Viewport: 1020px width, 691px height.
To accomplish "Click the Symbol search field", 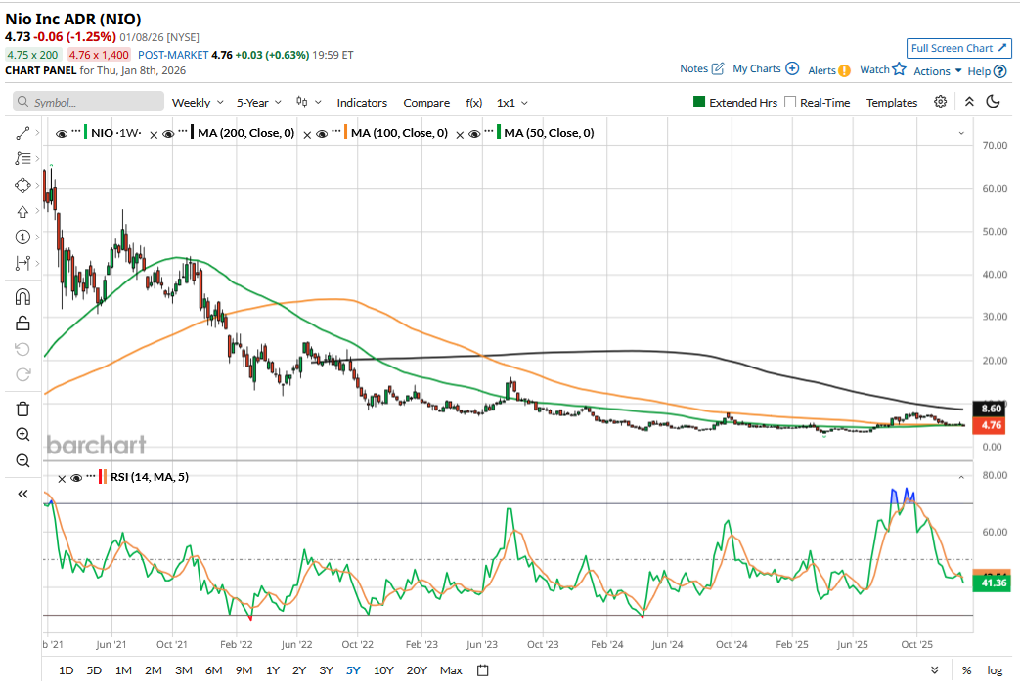I will [89, 102].
